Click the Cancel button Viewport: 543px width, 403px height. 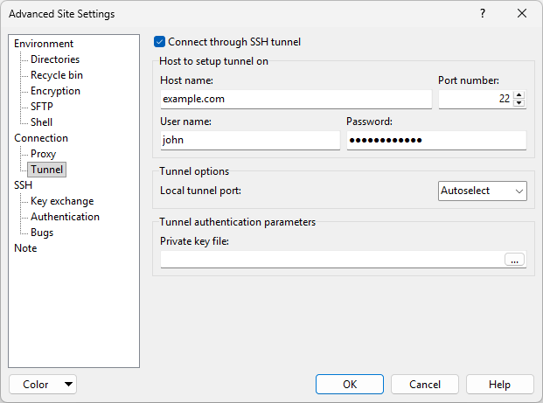pyautogui.click(x=425, y=385)
